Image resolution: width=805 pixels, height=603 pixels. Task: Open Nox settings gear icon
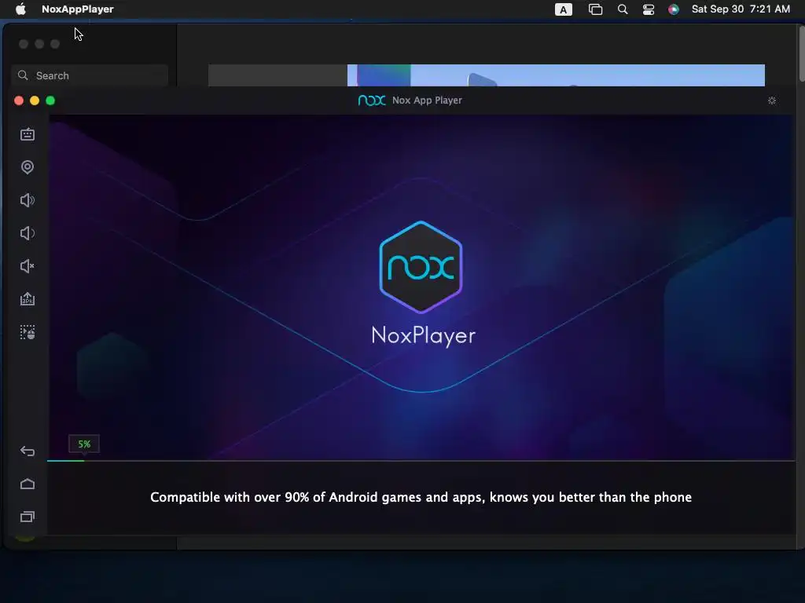pyautogui.click(x=772, y=100)
